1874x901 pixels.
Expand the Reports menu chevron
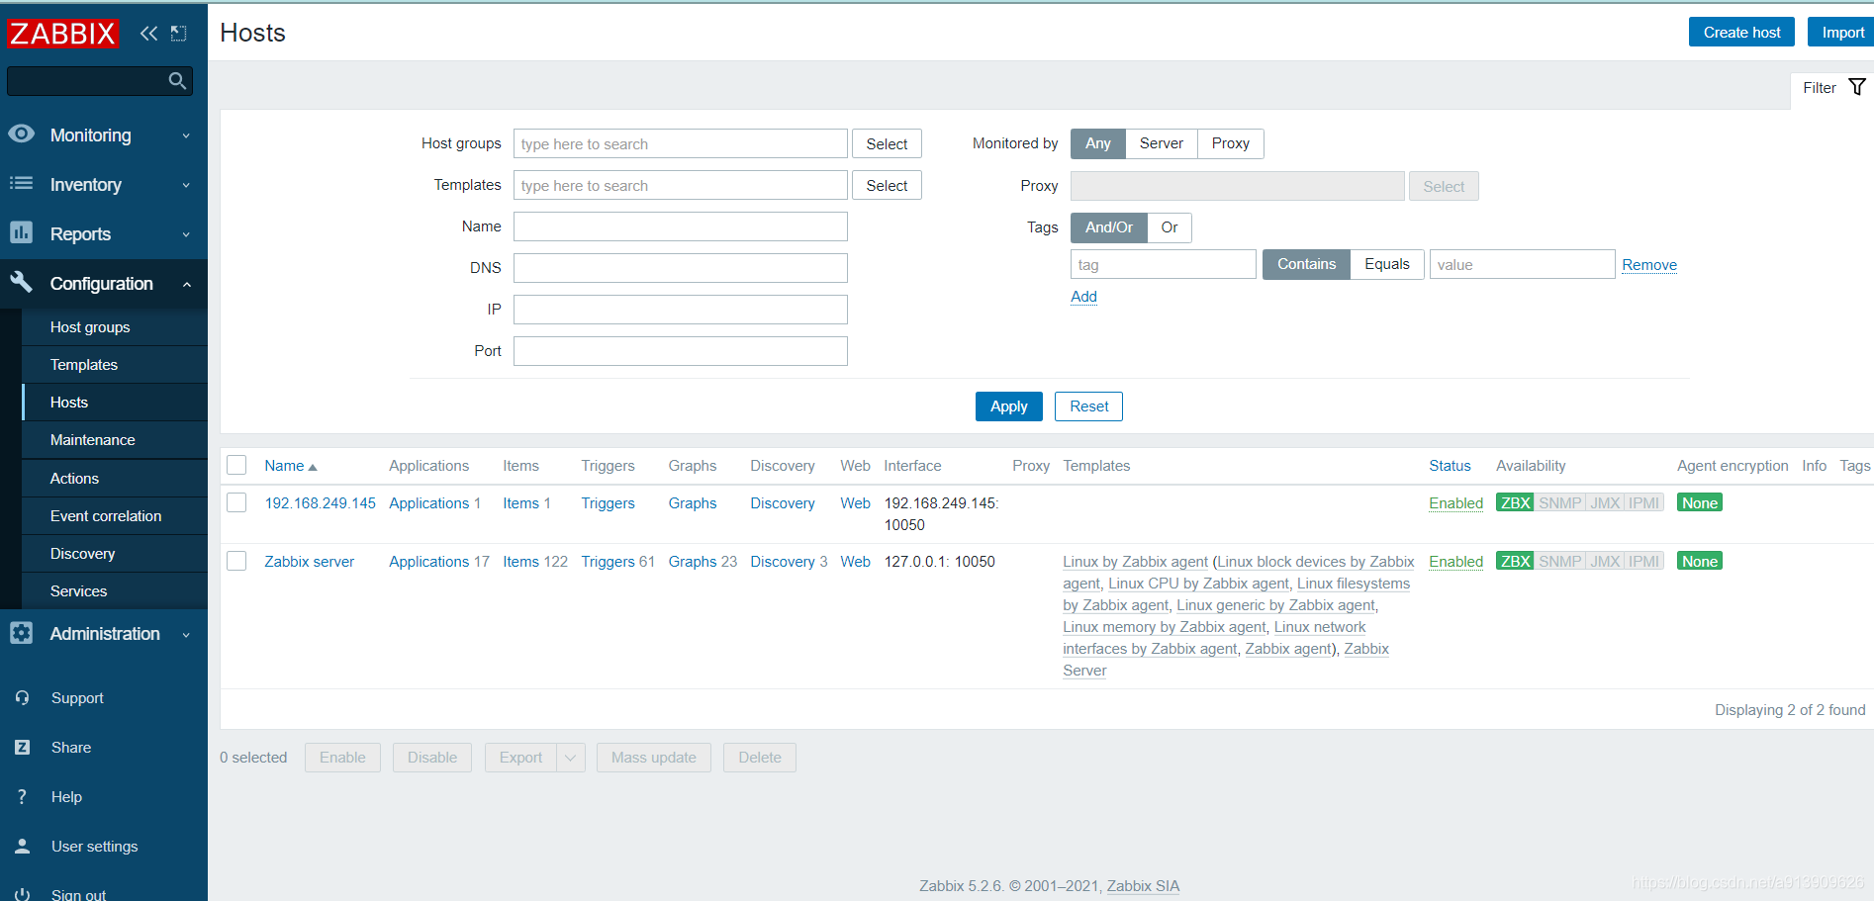[x=186, y=234]
